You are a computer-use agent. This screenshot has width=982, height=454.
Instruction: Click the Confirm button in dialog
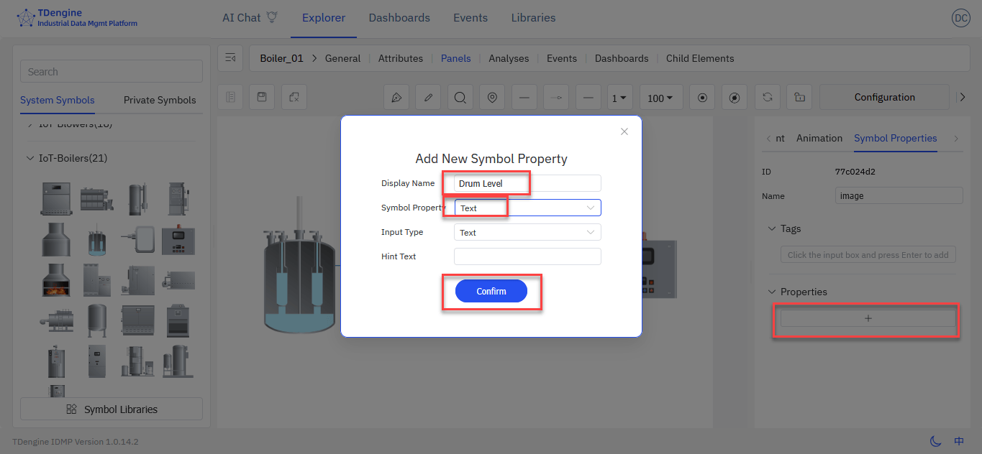pos(491,291)
